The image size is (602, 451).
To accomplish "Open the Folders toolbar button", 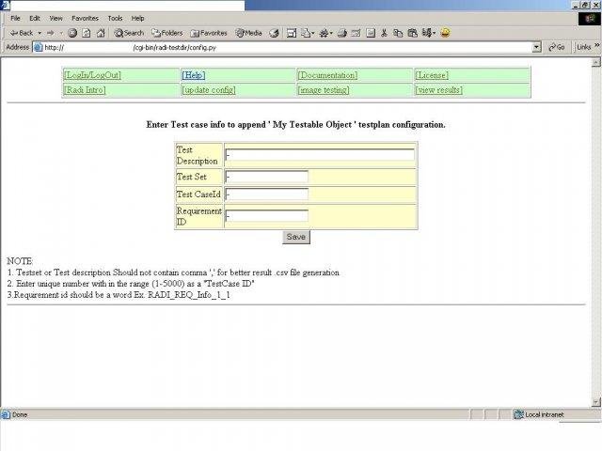I will click(x=166, y=32).
